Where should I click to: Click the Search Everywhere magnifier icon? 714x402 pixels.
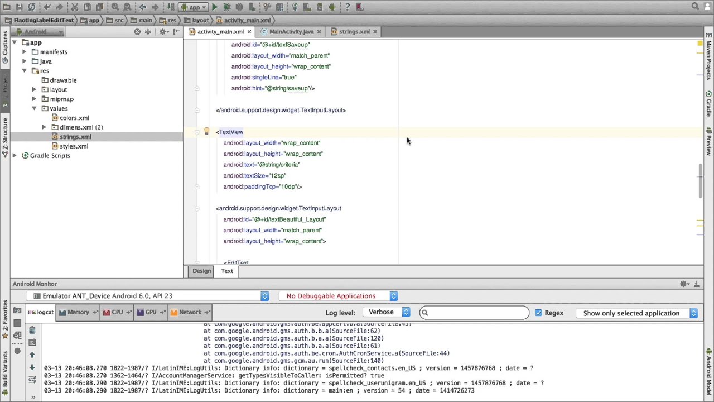695,7
